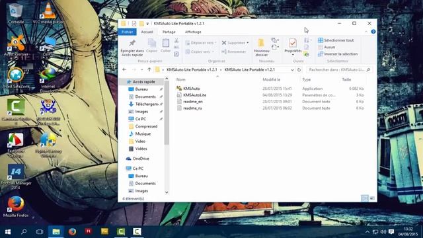Switch to the Affichage ribbon tab
The width and height of the screenshot is (423, 238).
coord(193,32)
